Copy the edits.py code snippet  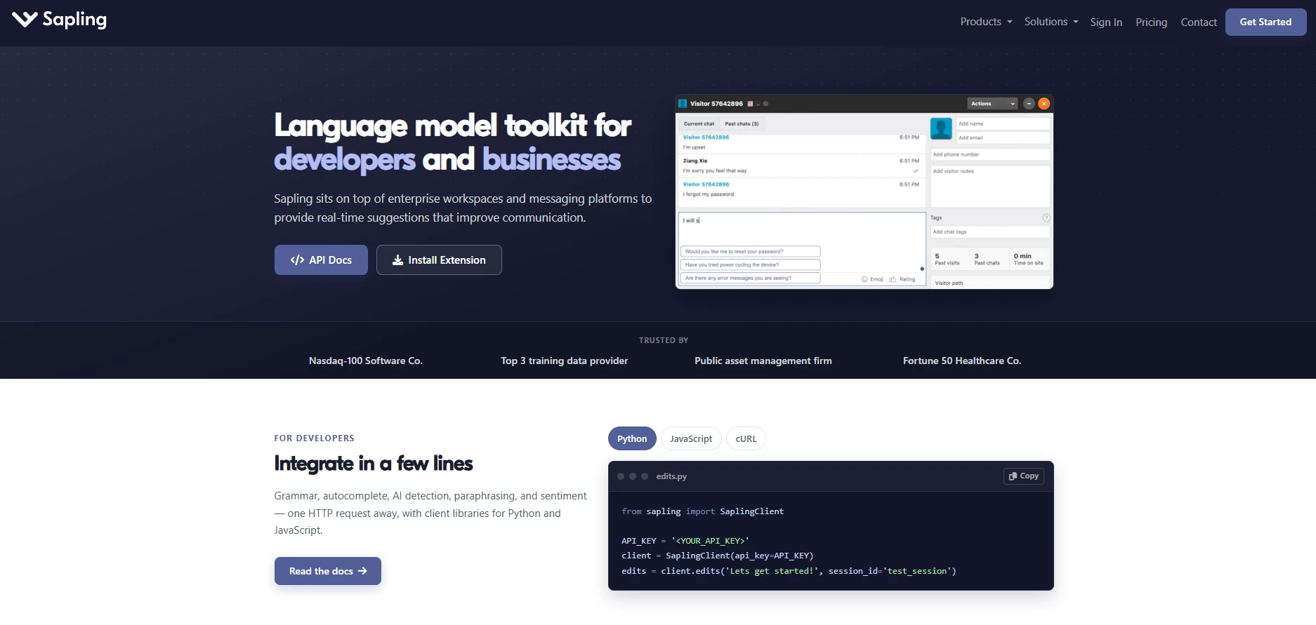(1024, 476)
